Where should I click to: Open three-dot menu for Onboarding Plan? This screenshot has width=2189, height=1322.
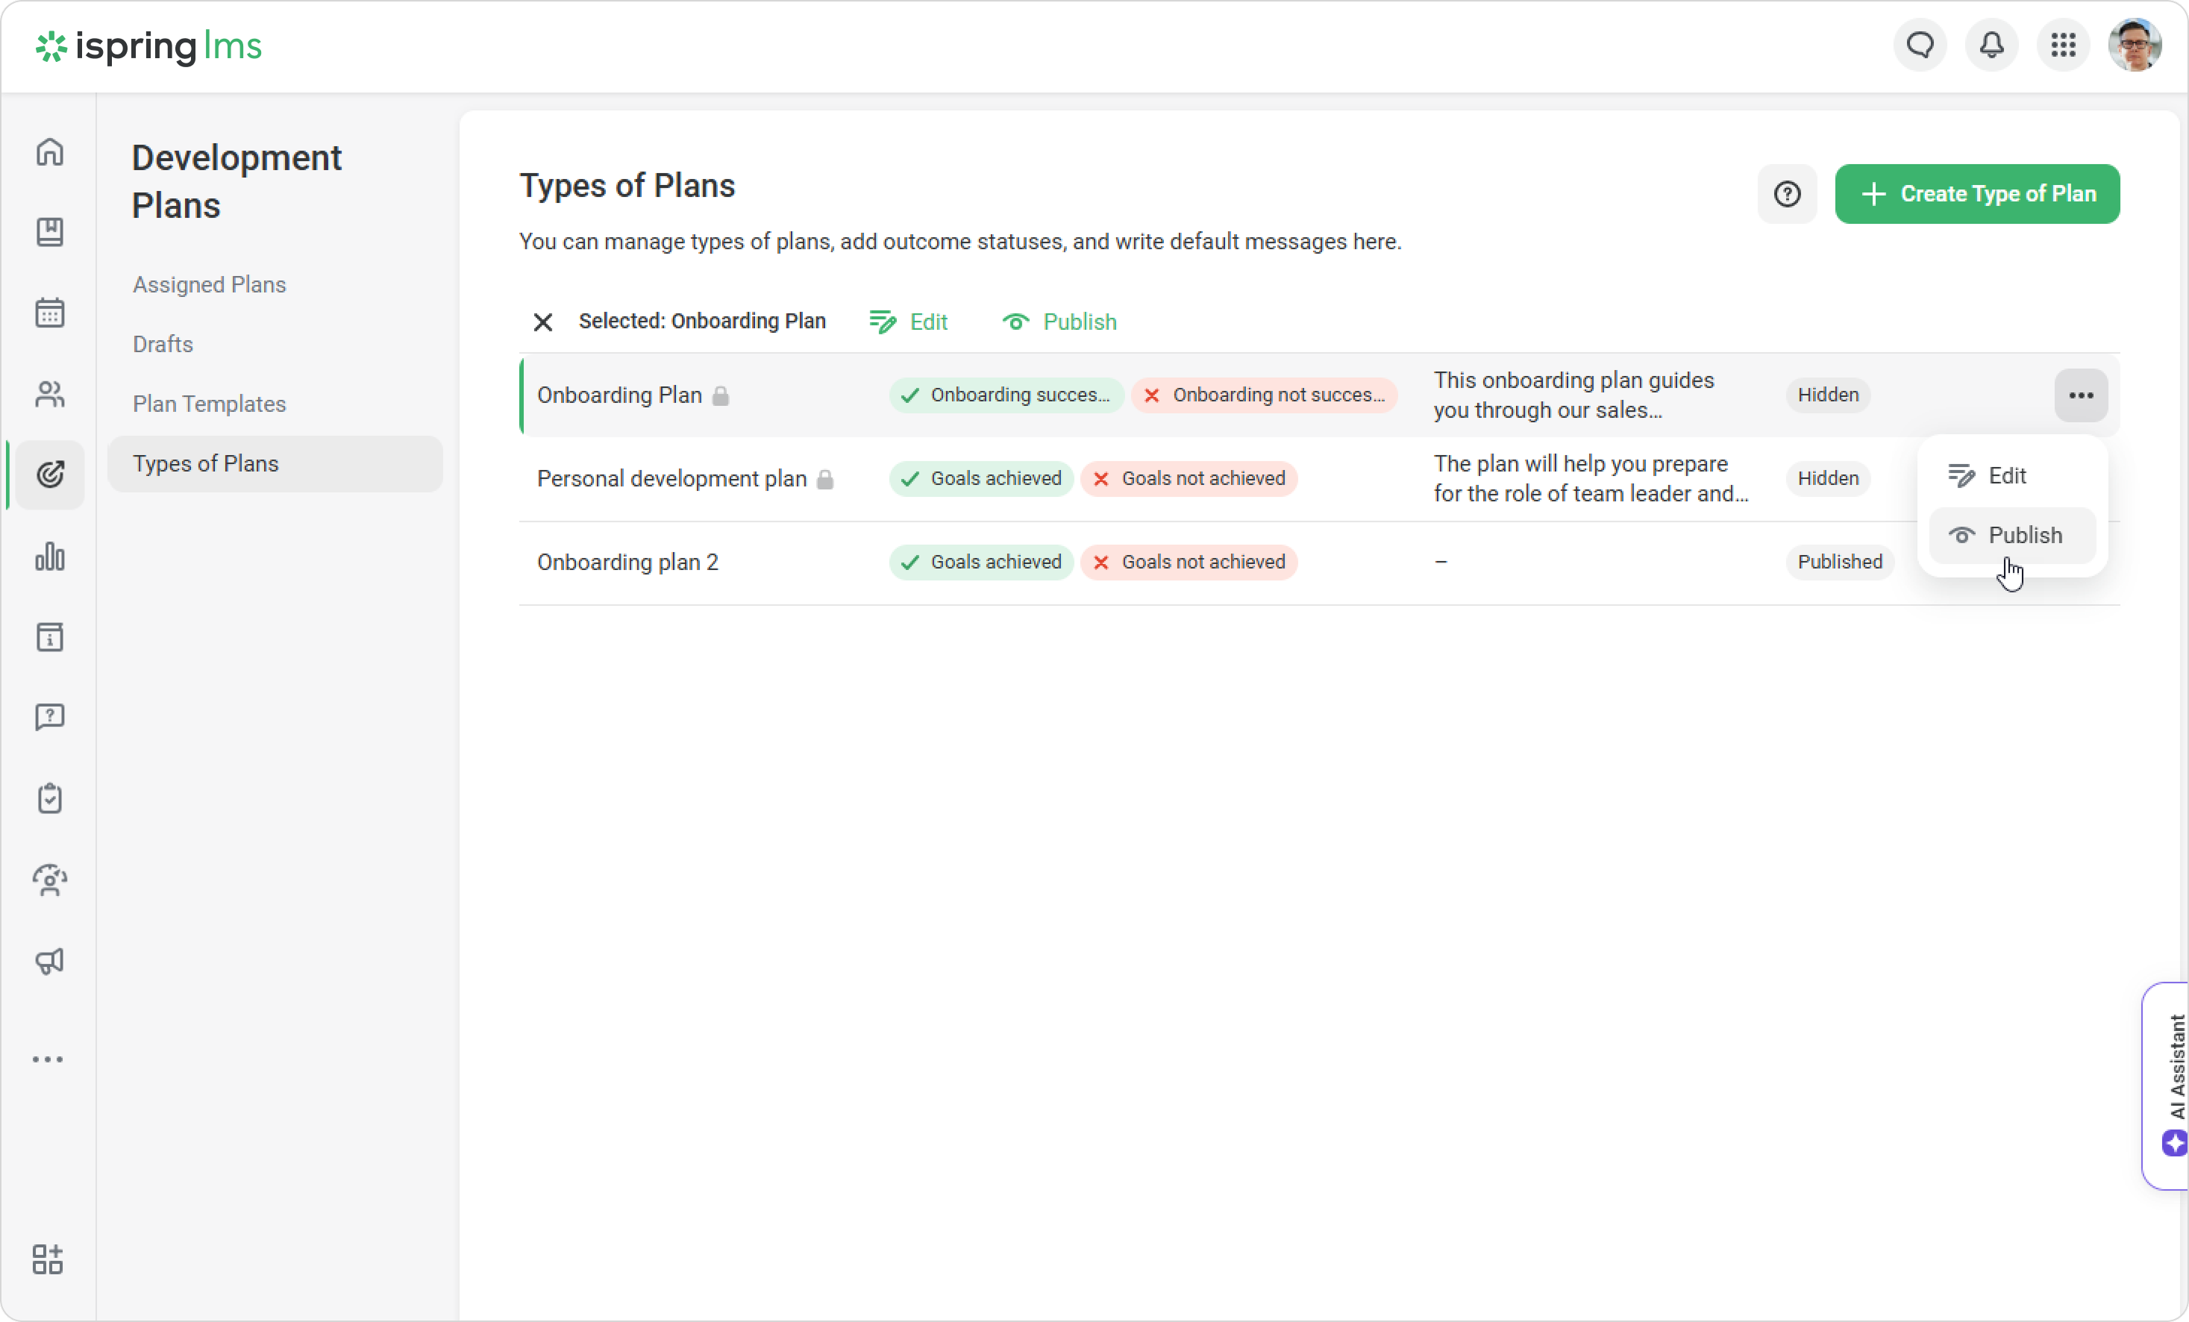(2081, 395)
